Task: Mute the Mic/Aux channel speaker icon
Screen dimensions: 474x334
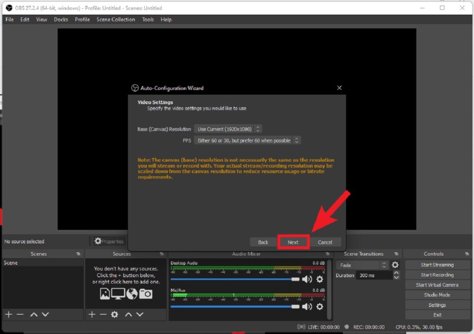Action: pyautogui.click(x=307, y=307)
